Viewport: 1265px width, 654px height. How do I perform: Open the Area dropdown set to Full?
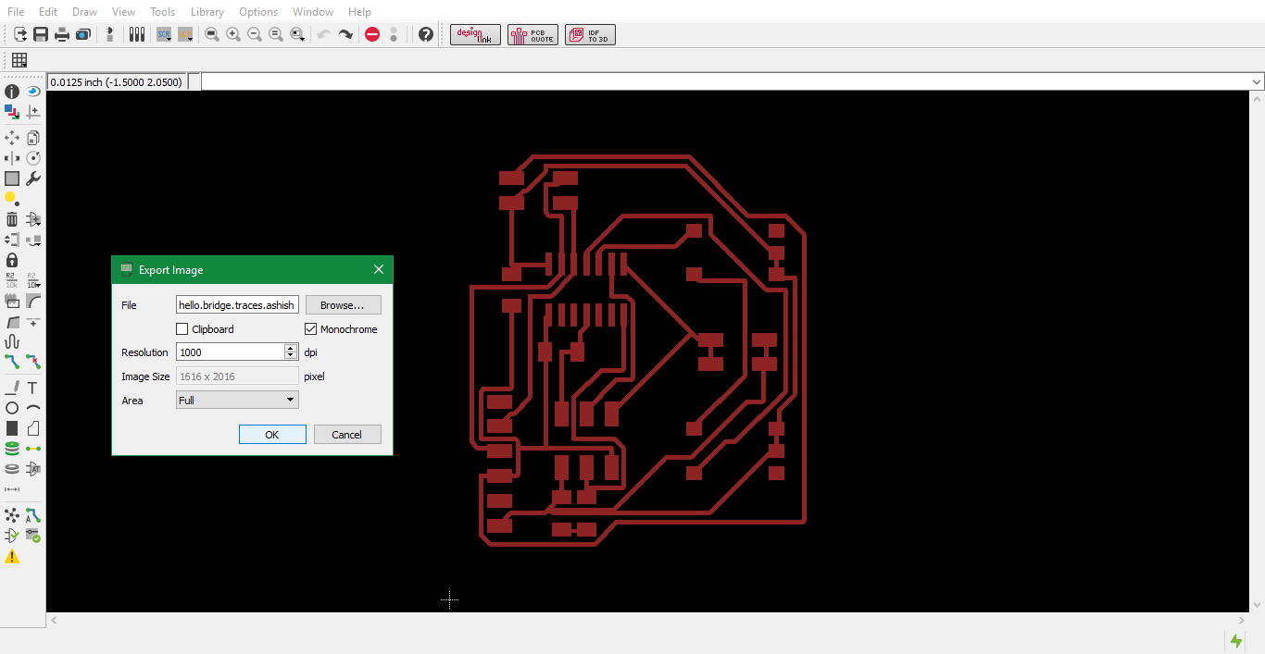pos(237,400)
